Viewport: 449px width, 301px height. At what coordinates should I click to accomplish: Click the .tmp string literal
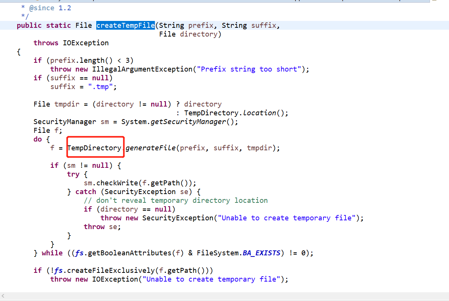tap(101, 86)
